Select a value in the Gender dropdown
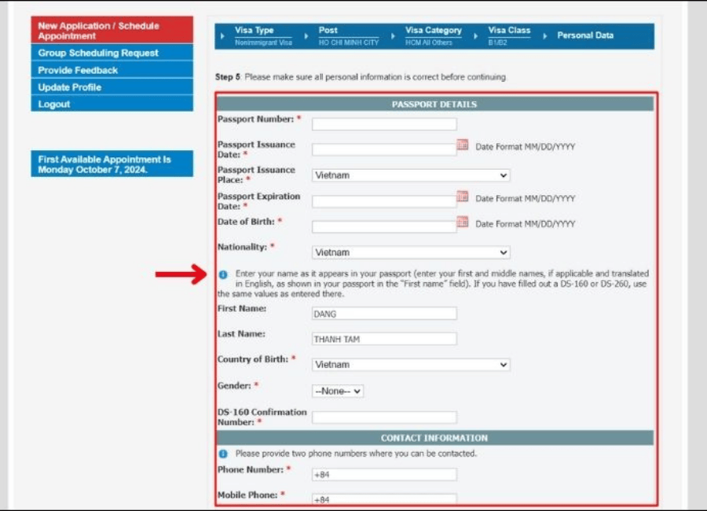707x511 pixels. point(338,391)
